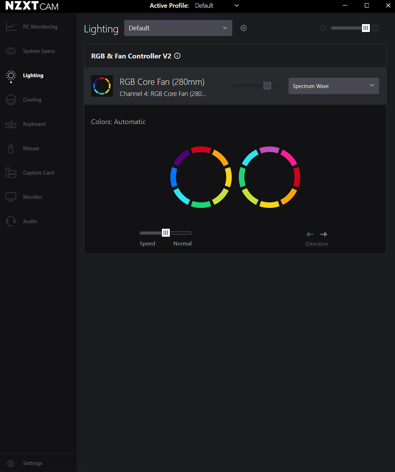Click Channel 4: RGB Core Fan text

163,94
